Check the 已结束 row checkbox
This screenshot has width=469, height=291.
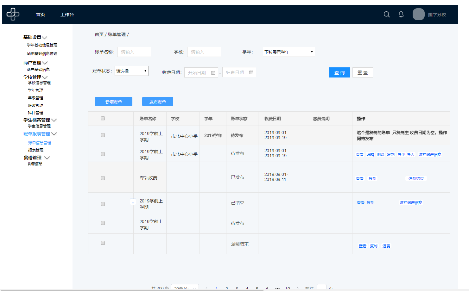pyautogui.click(x=103, y=204)
